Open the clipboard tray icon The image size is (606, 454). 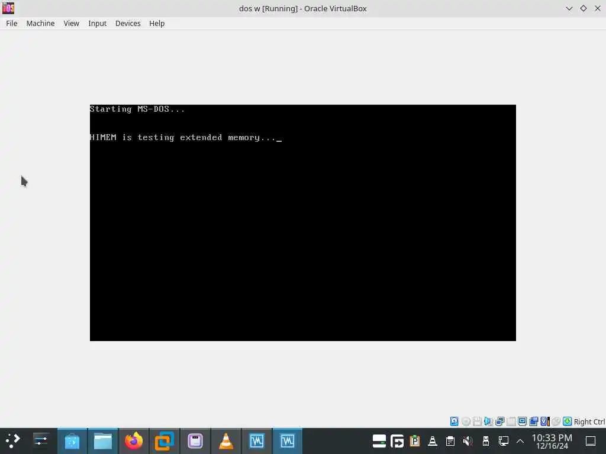pos(450,441)
